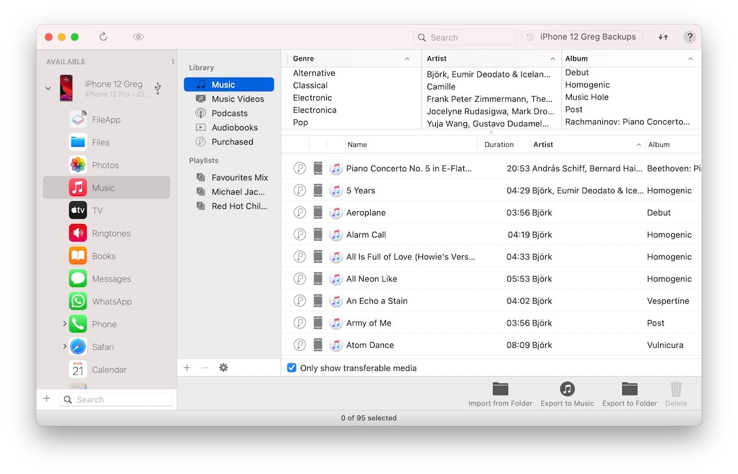Open TV in the sidebar
This screenshot has width=738, height=474.
pyautogui.click(x=107, y=210)
